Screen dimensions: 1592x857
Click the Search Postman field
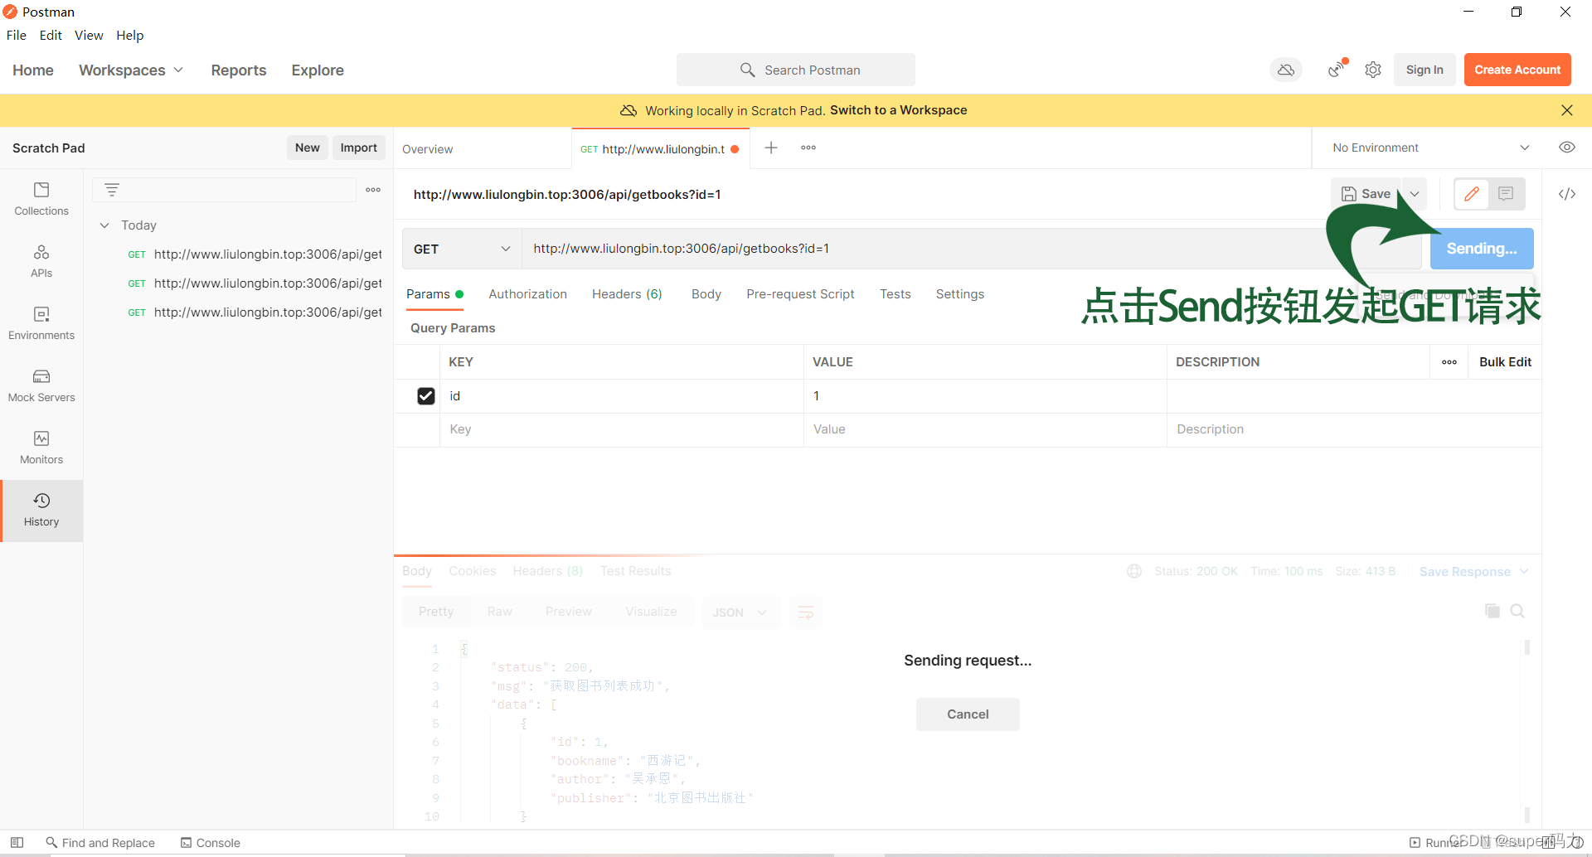point(796,70)
